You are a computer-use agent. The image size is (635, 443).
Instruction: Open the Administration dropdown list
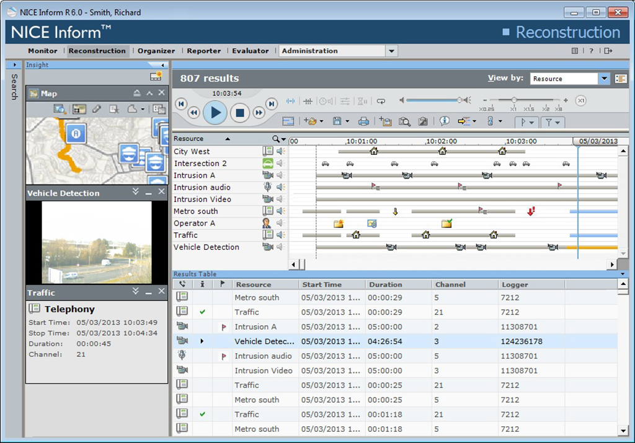[391, 51]
